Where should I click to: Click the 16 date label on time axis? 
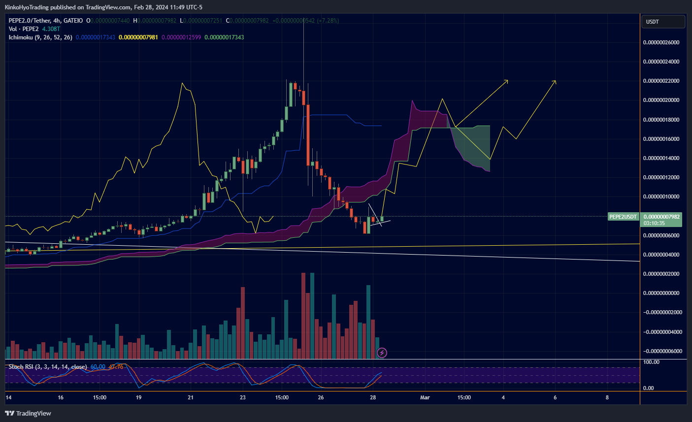coord(61,397)
